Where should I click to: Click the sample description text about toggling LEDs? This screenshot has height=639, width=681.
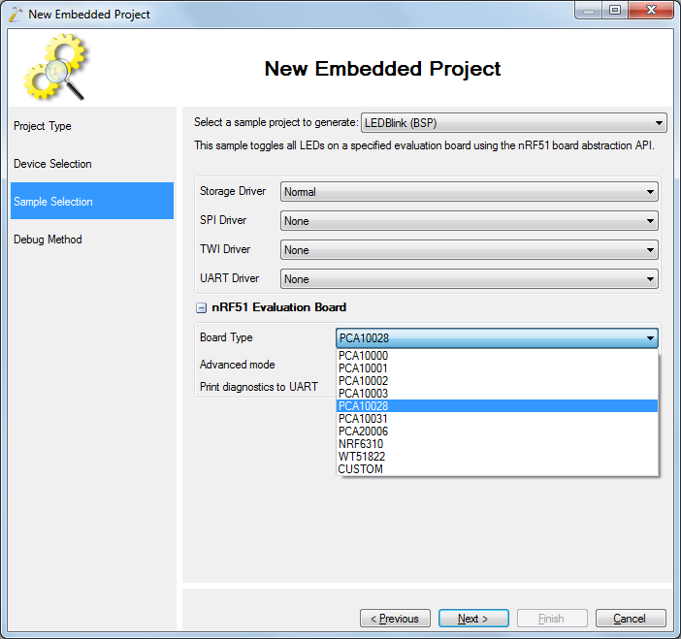424,145
